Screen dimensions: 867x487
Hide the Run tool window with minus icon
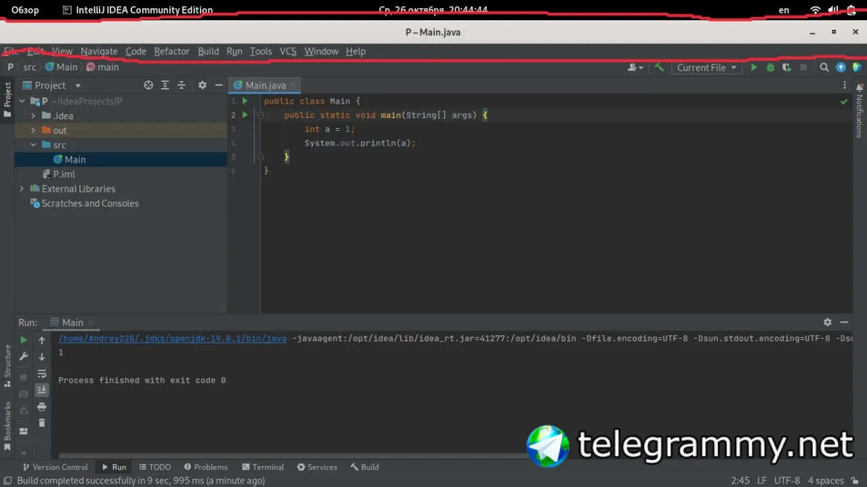(844, 322)
